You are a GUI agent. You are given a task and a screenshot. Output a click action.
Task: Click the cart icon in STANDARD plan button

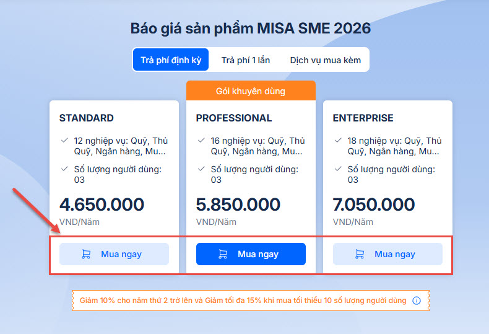(x=86, y=254)
